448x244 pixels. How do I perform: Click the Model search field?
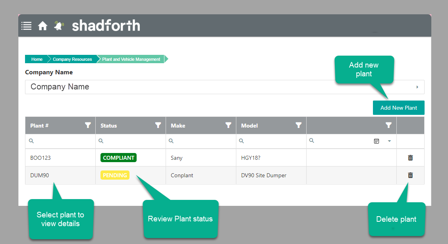tap(271, 141)
